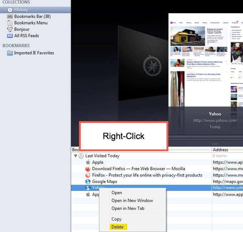Select the Apple history entry under Last Visited Today
The image size is (243, 232).
click(x=98, y=162)
